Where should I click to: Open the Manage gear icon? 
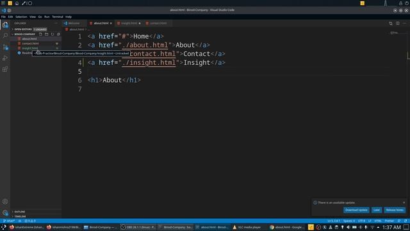tap(5, 212)
